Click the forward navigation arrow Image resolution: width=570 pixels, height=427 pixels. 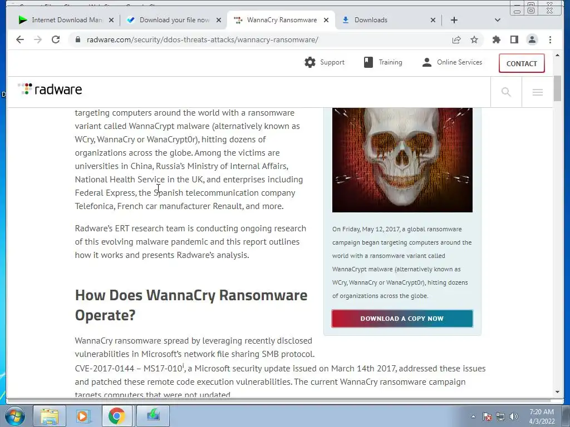click(38, 39)
